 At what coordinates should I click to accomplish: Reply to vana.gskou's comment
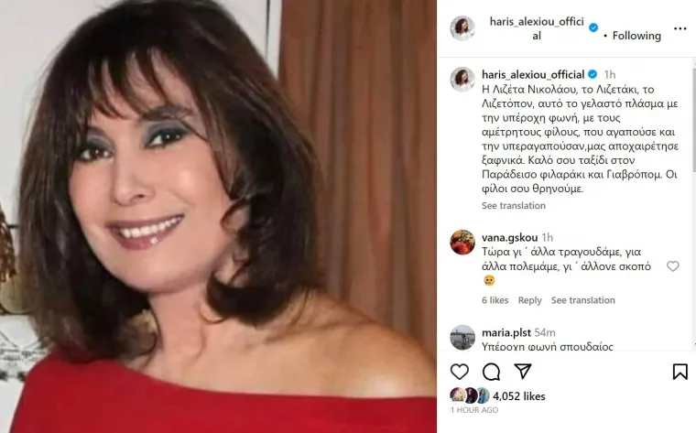530,300
